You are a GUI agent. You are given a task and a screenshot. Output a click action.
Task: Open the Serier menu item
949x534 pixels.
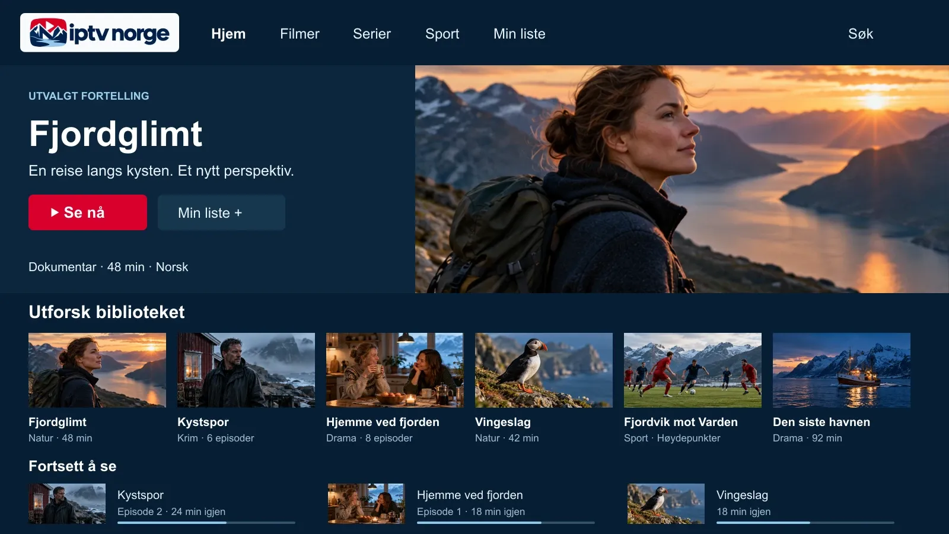point(372,34)
